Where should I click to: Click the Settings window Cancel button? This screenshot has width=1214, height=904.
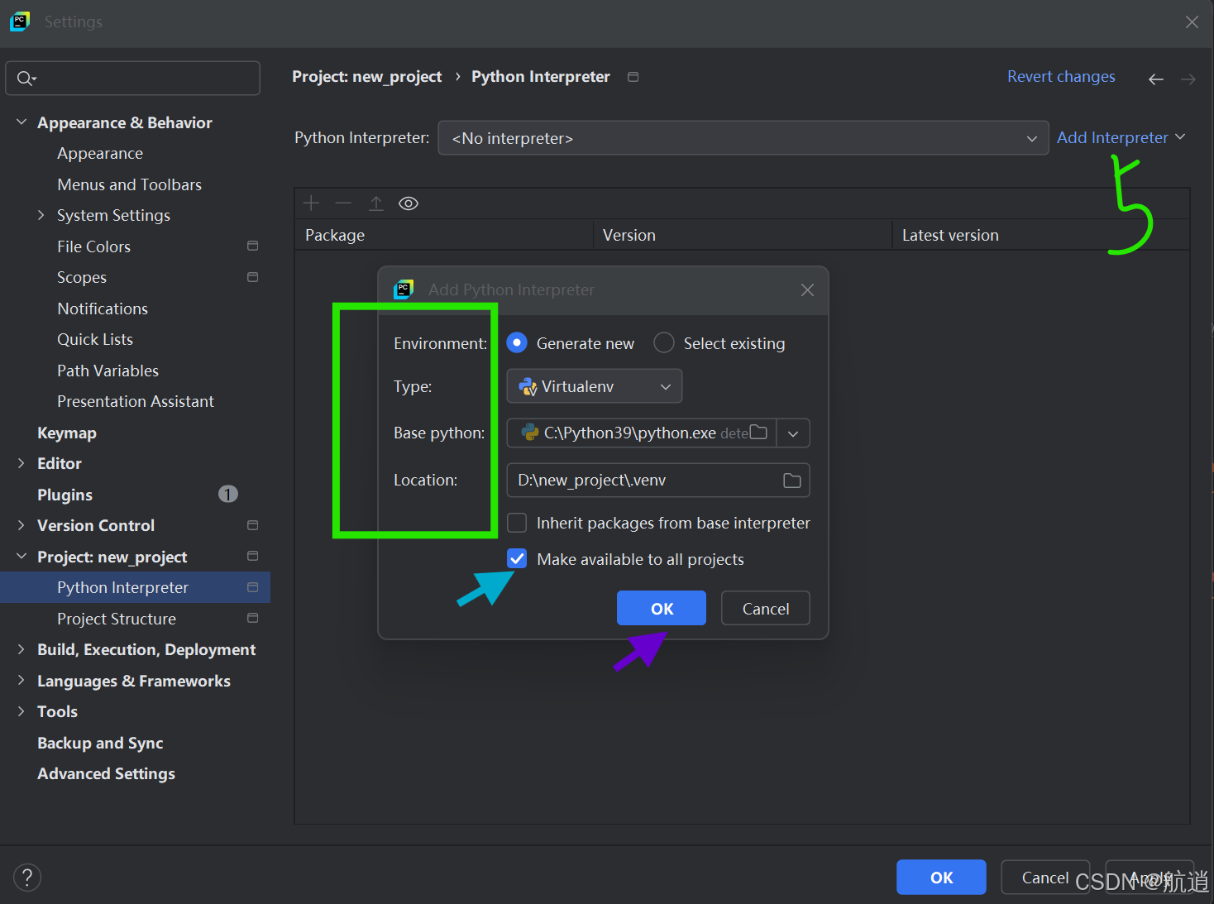(x=1045, y=878)
